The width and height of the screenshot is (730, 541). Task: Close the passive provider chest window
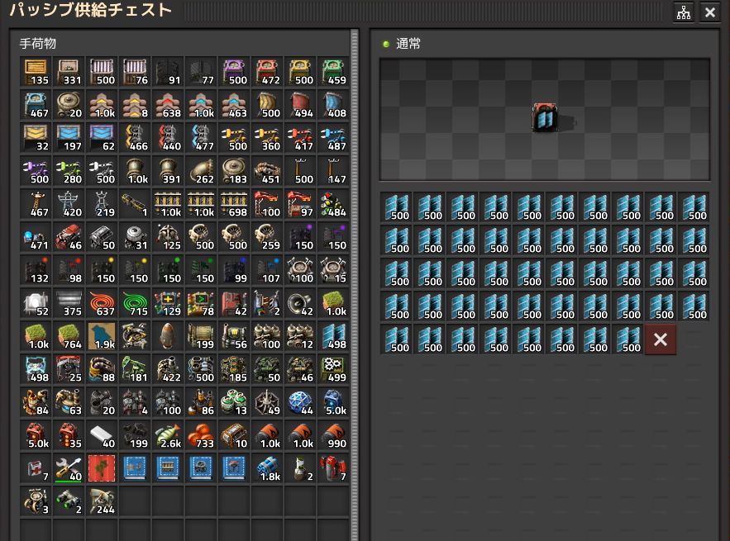(709, 12)
